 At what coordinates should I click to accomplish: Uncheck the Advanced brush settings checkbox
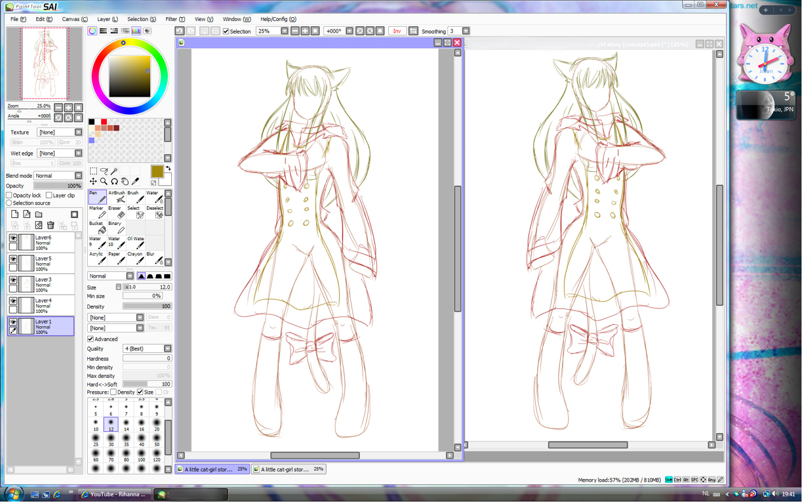pyautogui.click(x=90, y=339)
